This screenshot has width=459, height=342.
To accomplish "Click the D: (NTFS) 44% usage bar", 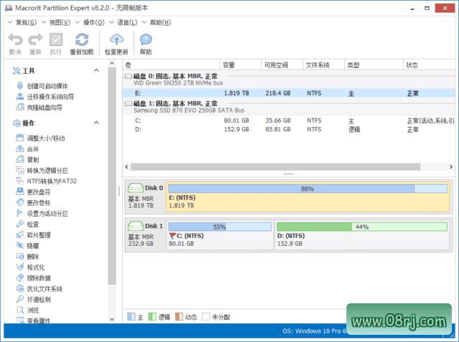I will click(x=361, y=227).
